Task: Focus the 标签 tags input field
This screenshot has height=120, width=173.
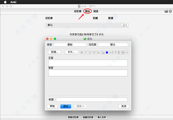Action: pos(92,100)
